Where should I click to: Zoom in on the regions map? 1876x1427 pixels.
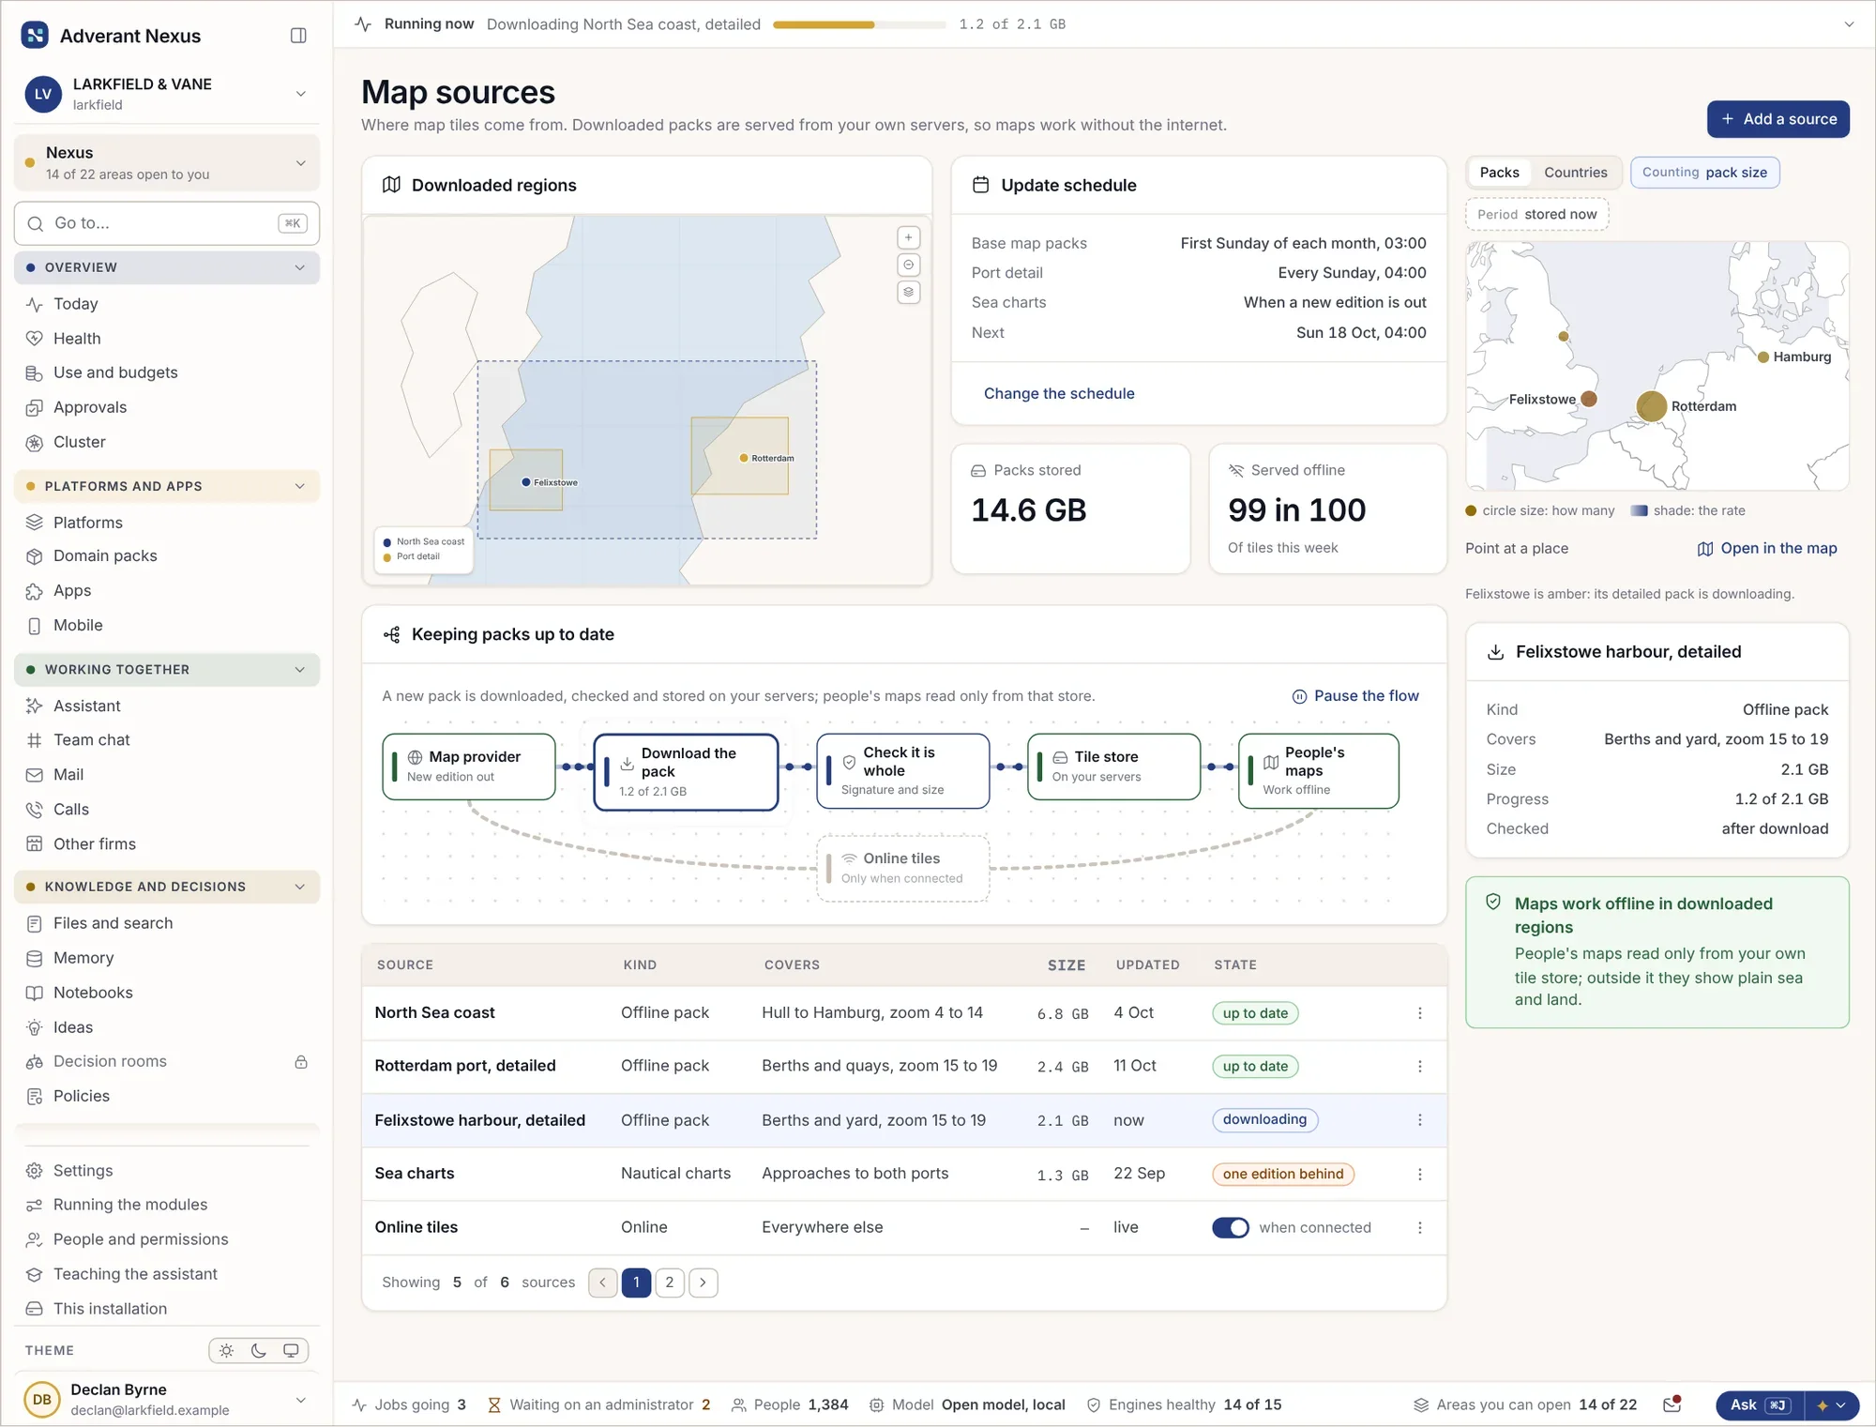(908, 238)
